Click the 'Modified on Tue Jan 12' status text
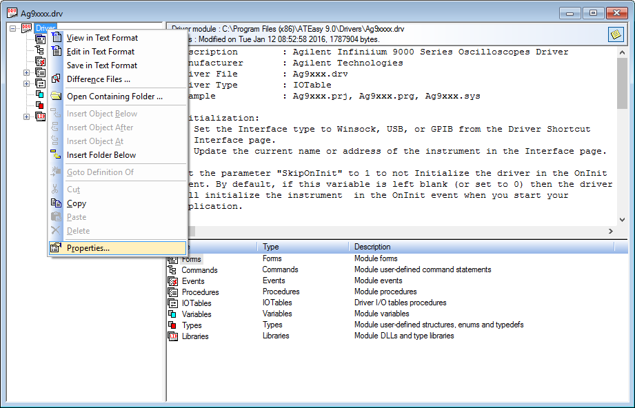This screenshot has height=408, width=635. pos(289,39)
